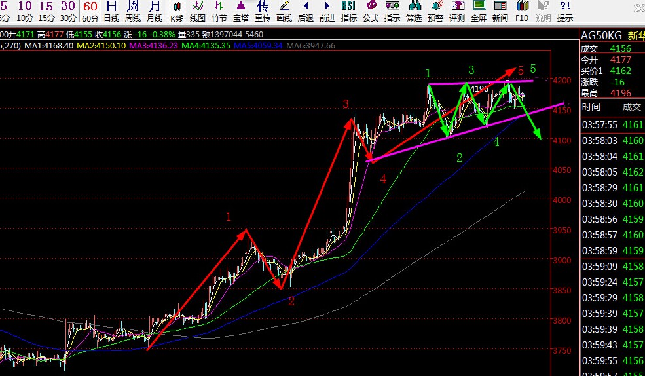Screen dimensions: 645x376
Task: Click the 量335 volume value
Action: pyautogui.click(x=189, y=35)
